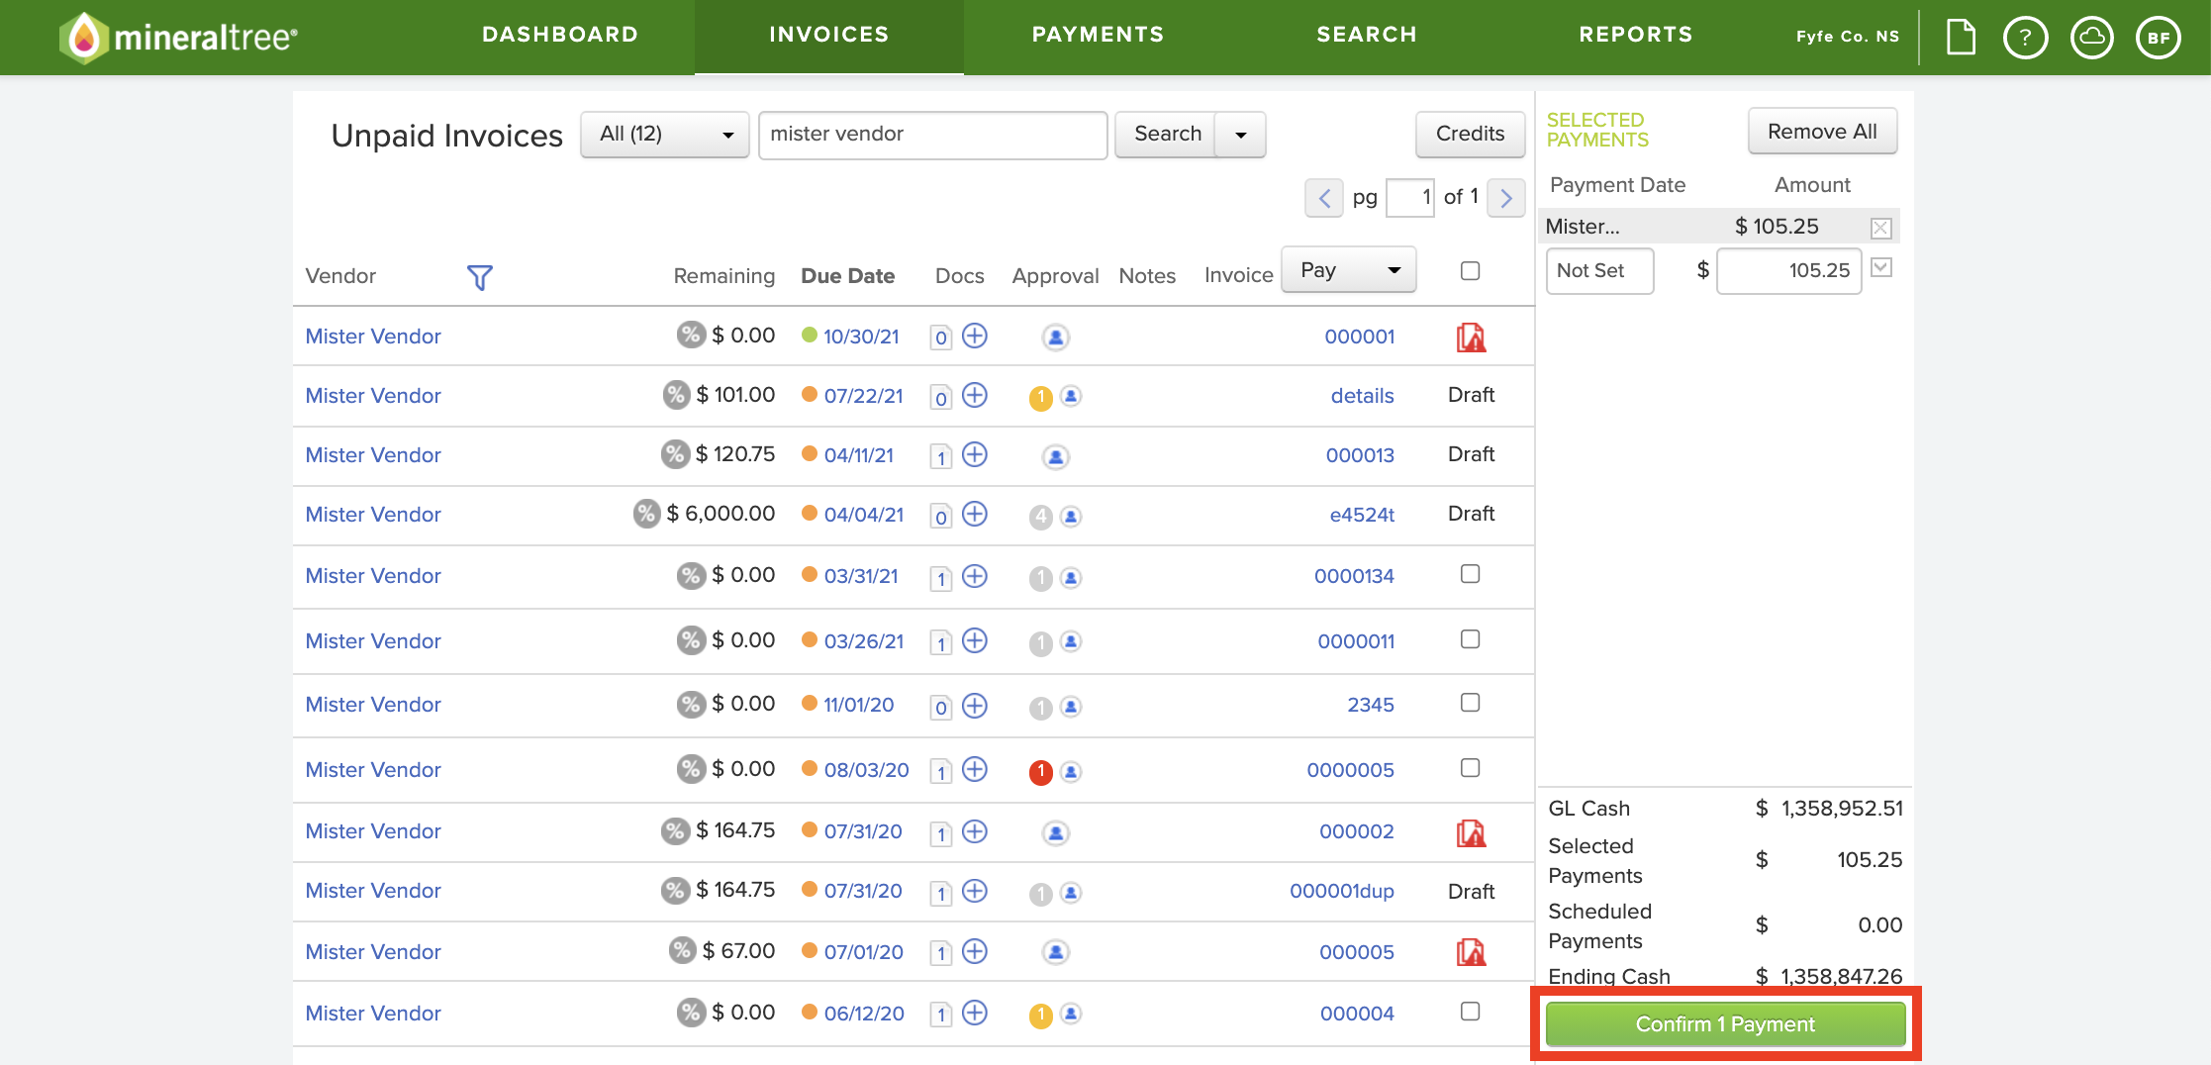Click the Search button

tap(1167, 135)
